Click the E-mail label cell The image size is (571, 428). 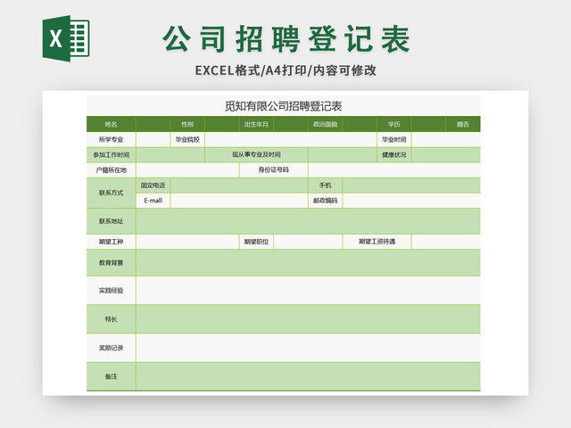(153, 201)
